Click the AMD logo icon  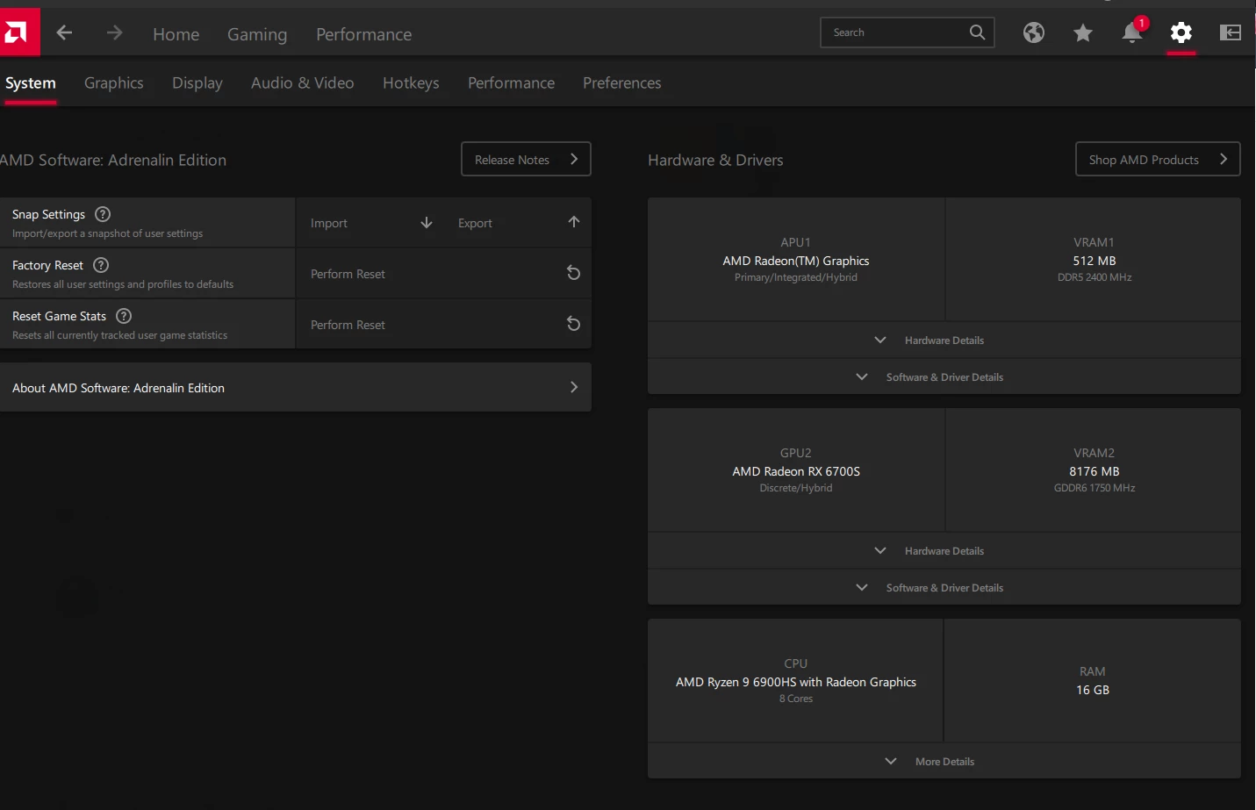[x=18, y=32]
